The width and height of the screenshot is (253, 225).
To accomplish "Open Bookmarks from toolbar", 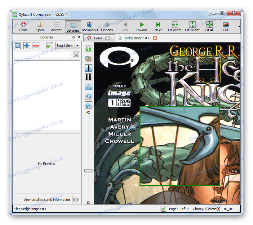I will click(x=90, y=27).
